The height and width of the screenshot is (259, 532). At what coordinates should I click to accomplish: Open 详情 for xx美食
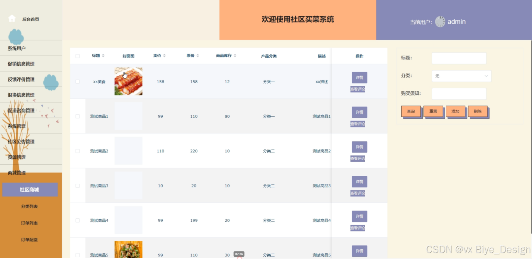360,78
